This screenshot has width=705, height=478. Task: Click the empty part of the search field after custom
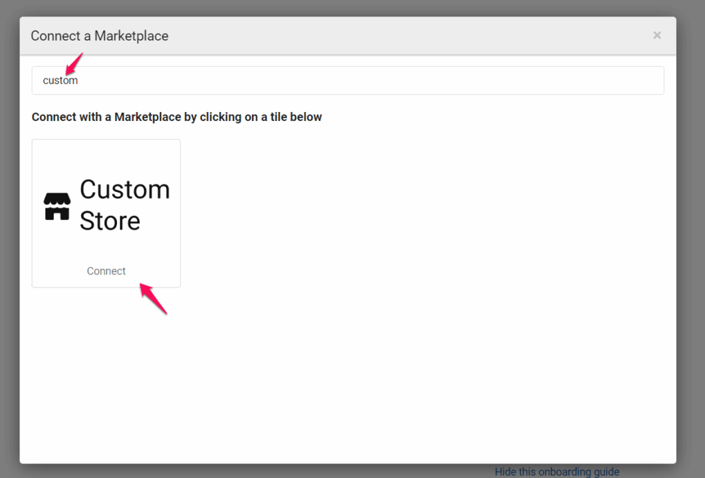click(x=413, y=80)
